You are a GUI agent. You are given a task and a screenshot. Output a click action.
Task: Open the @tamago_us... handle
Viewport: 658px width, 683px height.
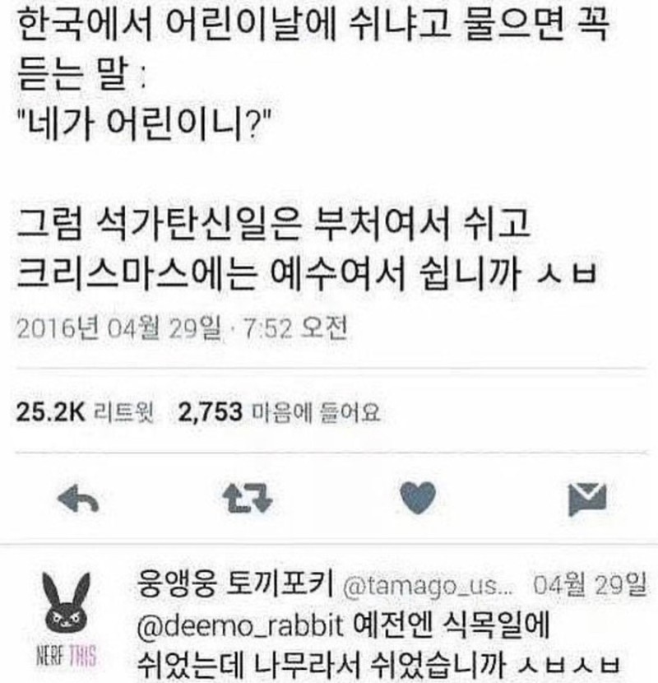click(x=428, y=586)
